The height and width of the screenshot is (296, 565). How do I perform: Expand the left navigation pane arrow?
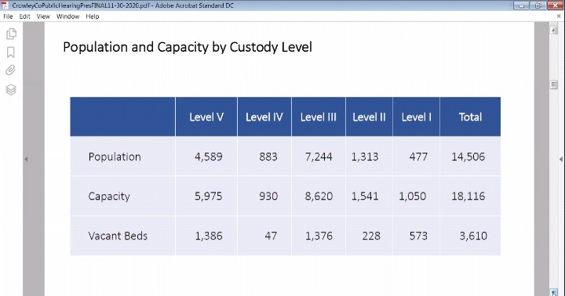[26, 159]
